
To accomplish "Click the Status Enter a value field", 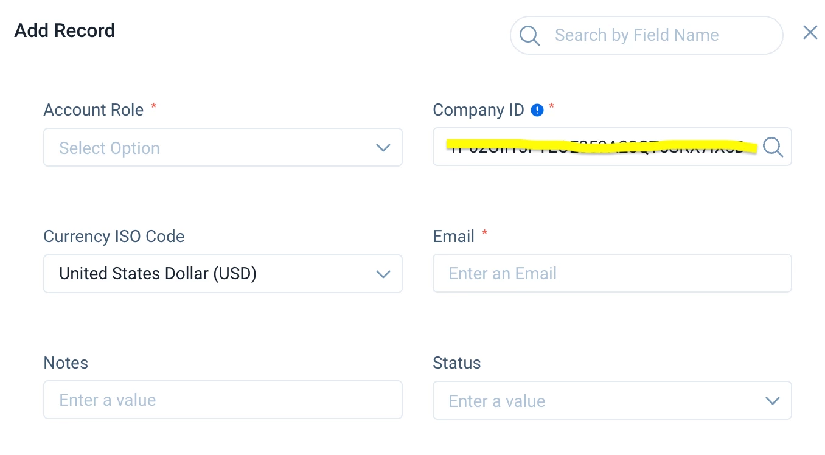I will tap(612, 400).
